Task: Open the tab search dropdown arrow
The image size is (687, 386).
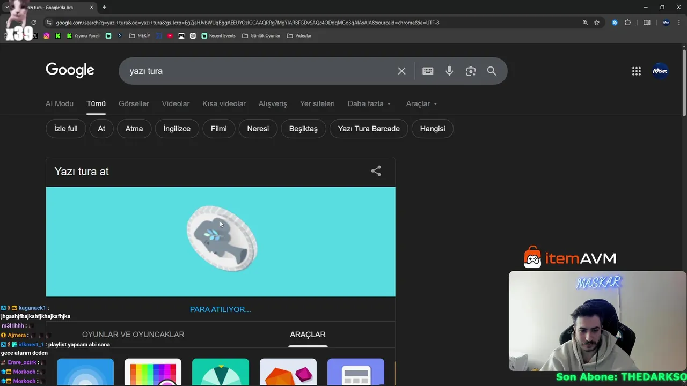Action: click(x=6, y=8)
